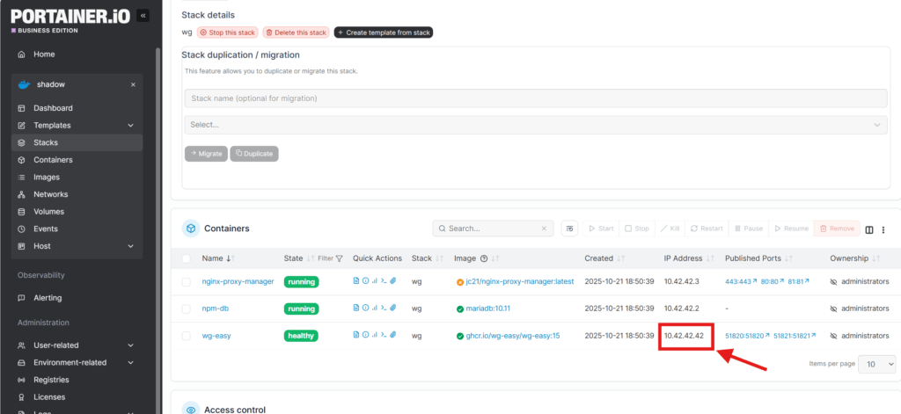Click the three-dot table actions menu
This screenshot has width=901, height=414.
[883, 229]
